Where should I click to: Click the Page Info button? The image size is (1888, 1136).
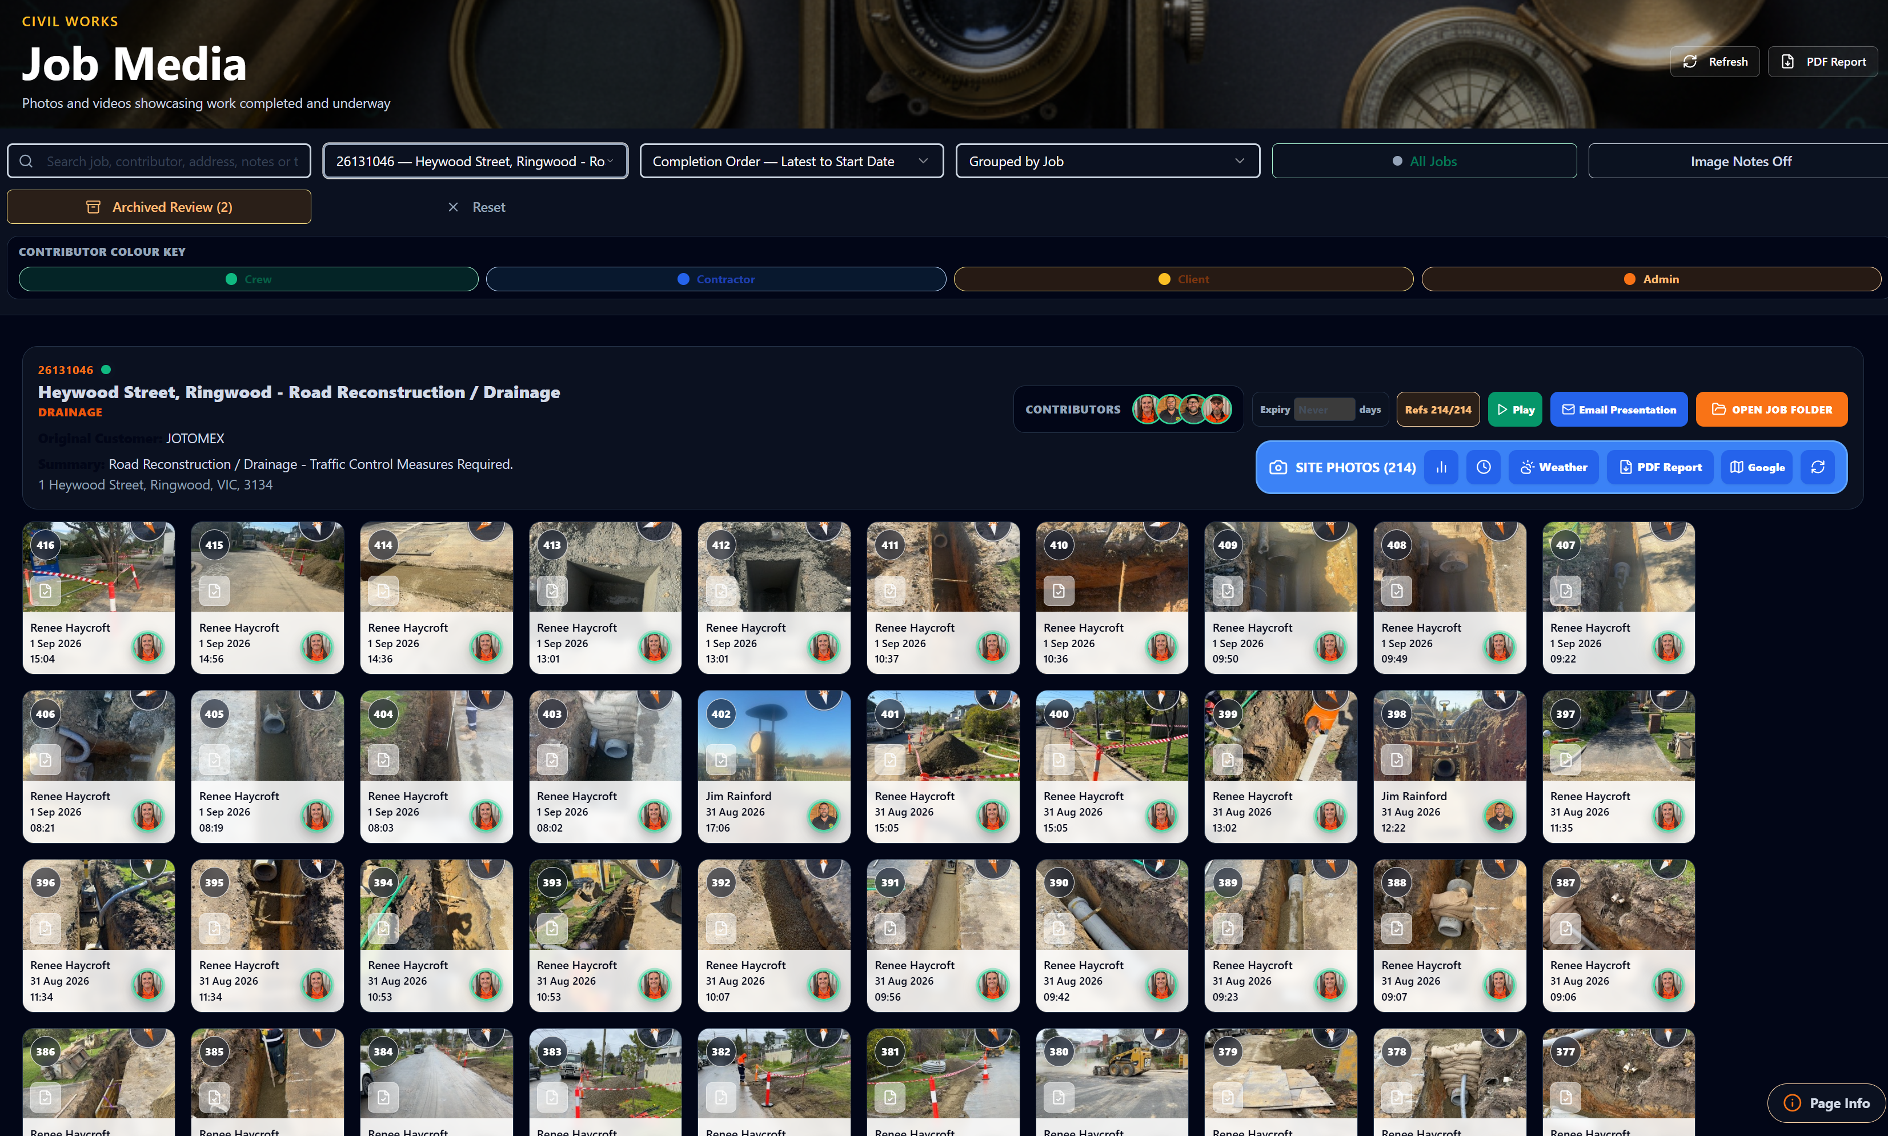1826,1102
